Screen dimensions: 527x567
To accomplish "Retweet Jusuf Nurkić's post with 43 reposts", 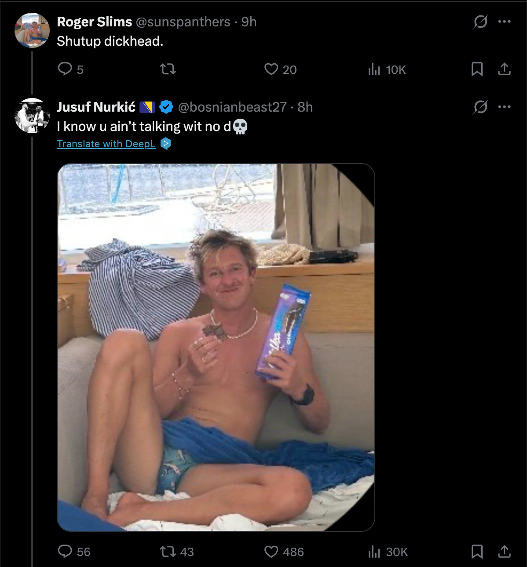I will coord(168,551).
